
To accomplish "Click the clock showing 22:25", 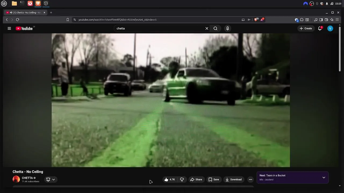I will (338, 4).
